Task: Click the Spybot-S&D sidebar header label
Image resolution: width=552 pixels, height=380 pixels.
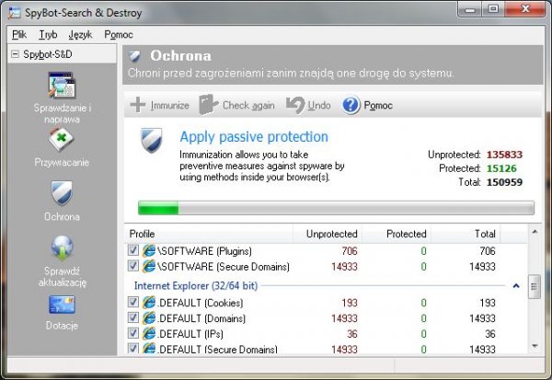Action: pyautogui.click(x=48, y=54)
